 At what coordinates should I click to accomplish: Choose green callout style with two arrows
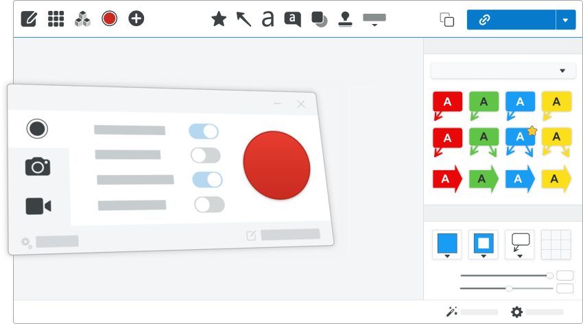point(484,141)
